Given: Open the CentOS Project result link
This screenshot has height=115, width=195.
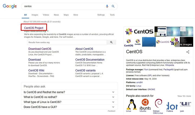Looking at the screenshot, I should [34, 28].
